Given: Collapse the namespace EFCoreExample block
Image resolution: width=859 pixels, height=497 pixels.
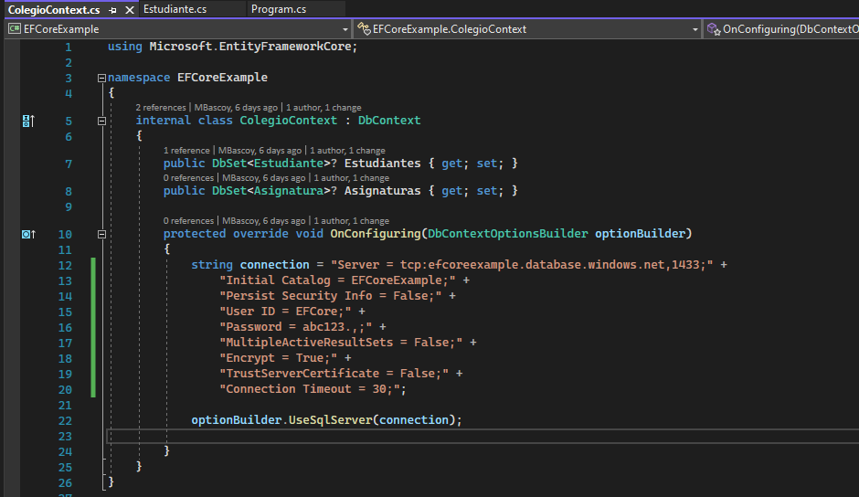Looking at the screenshot, I should (x=101, y=79).
